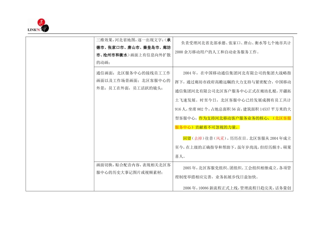Click the LINK'N logo in the header

[x=38, y=26]
